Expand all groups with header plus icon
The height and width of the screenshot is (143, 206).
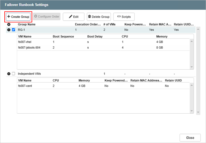[x=9, y=24]
